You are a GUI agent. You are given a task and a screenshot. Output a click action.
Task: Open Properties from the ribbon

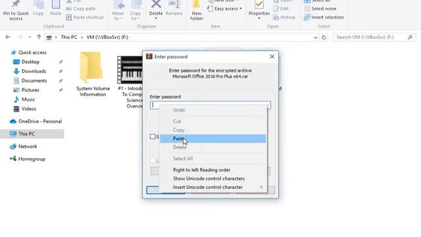coord(259,11)
